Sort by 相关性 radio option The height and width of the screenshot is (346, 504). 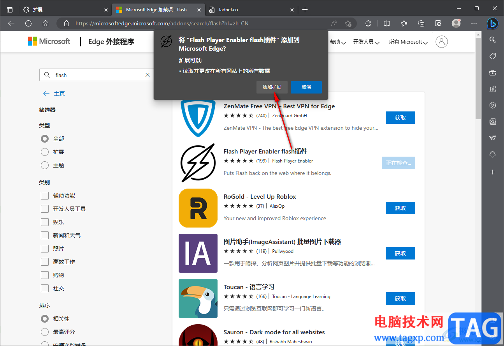coord(45,319)
